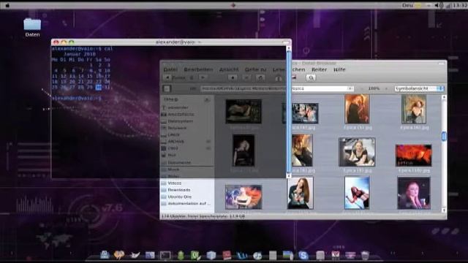Launch the Qt Designer green icon in dock
The width and height of the screenshot is (468, 263).
[x=195, y=255]
